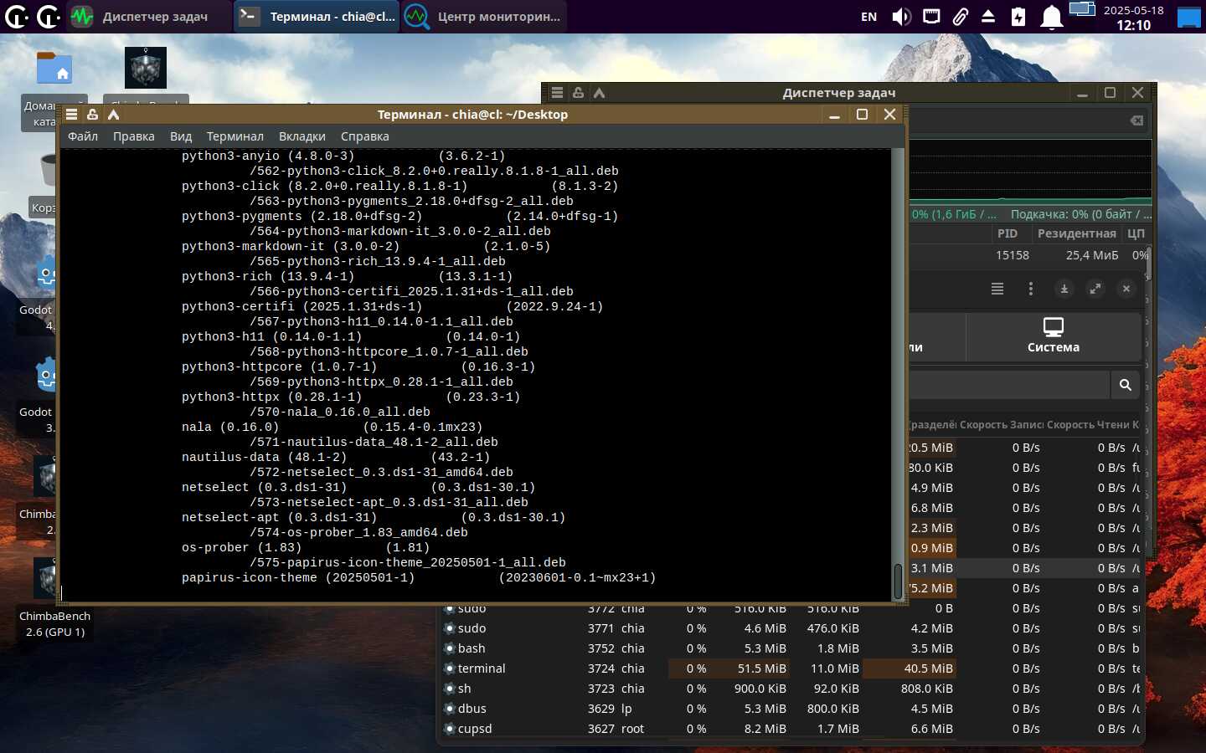Open the Правка menu in Terminal
Viewport: 1206px width, 753px height.
coord(134,136)
